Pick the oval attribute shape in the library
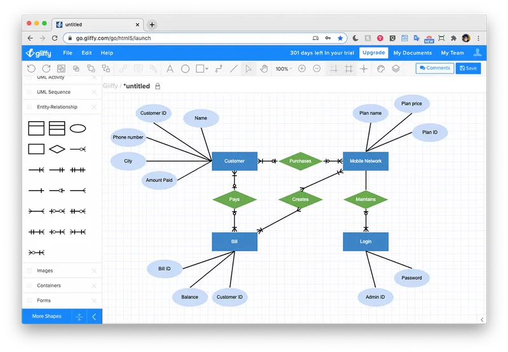This screenshot has width=508, height=352. [x=77, y=129]
